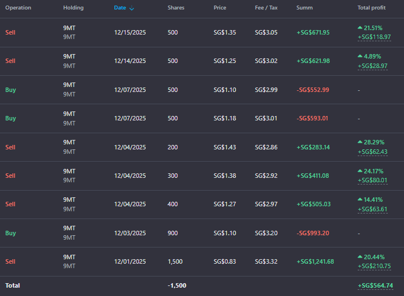This screenshot has width=404, height=296.
Task: Click the gain arrow beside 28.29%
Action: click(360, 142)
